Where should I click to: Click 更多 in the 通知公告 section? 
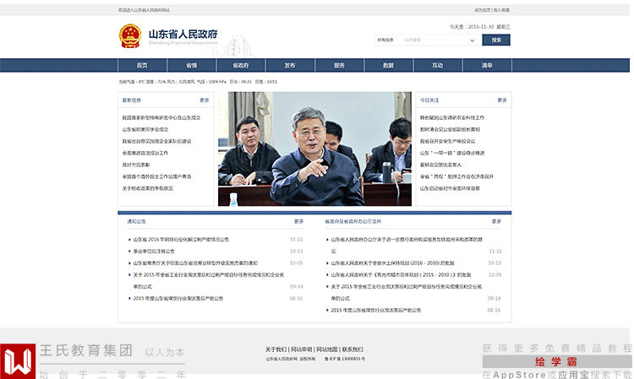tap(298, 222)
